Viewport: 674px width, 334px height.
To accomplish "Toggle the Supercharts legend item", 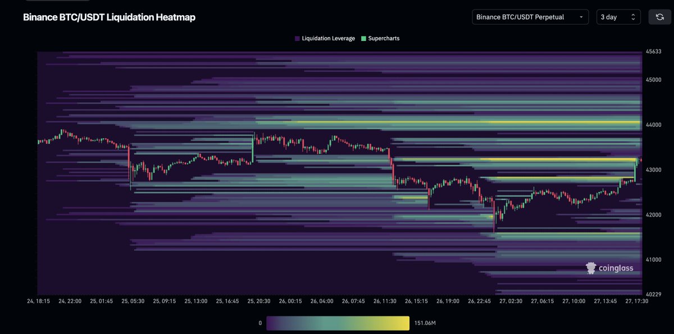I will tap(380, 39).
